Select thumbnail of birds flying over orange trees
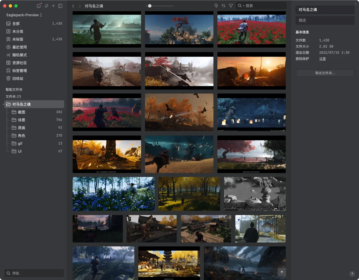This screenshot has height=280, width=359. coord(179,112)
